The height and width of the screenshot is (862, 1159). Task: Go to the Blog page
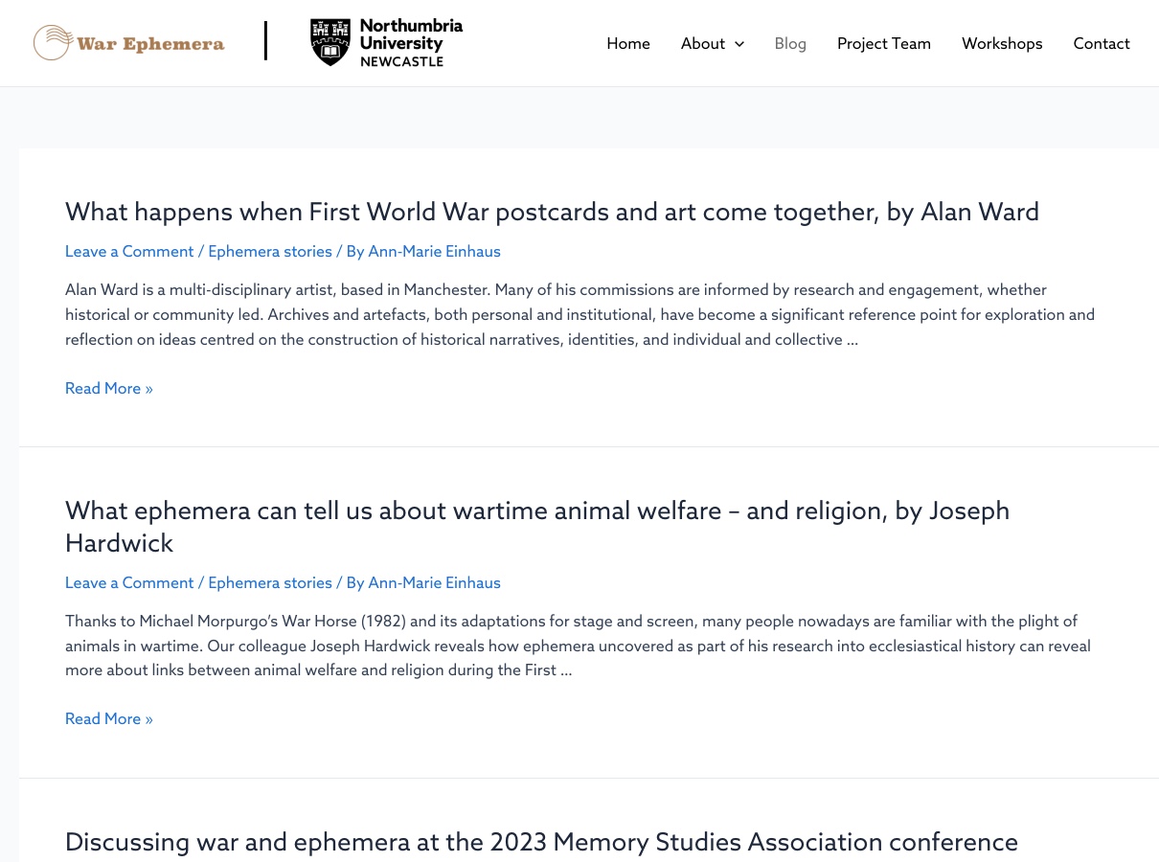(x=790, y=43)
